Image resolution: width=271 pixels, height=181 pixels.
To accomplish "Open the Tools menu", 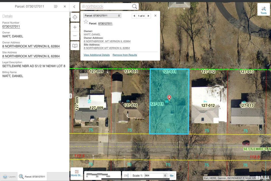I will click(263, 10).
